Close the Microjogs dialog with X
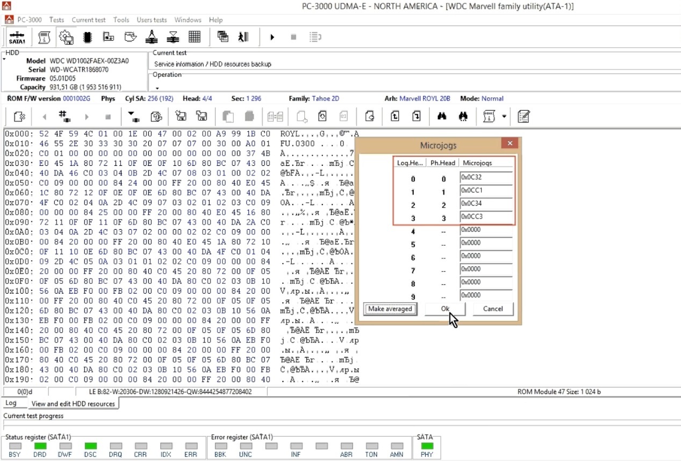Image resolution: width=681 pixels, height=461 pixels. (x=510, y=143)
